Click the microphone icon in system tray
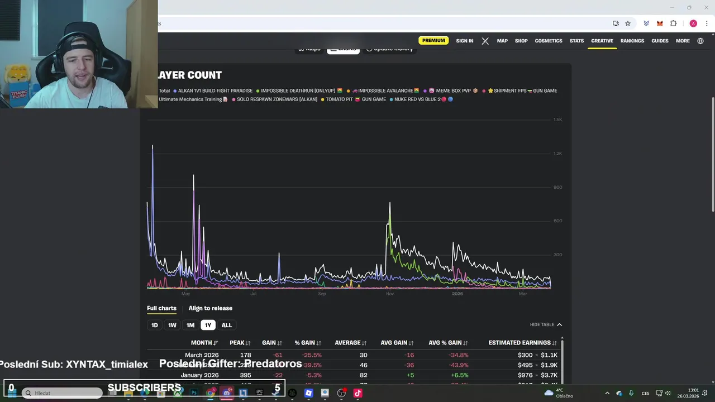 click(x=631, y=393)
